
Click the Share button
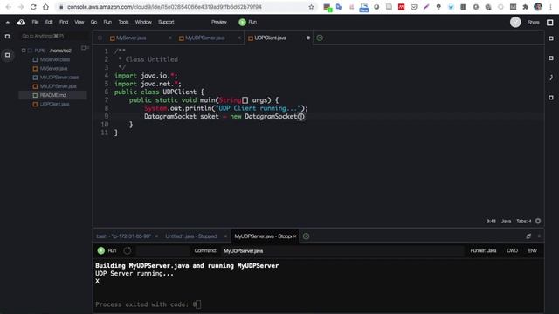coord(534,23)
